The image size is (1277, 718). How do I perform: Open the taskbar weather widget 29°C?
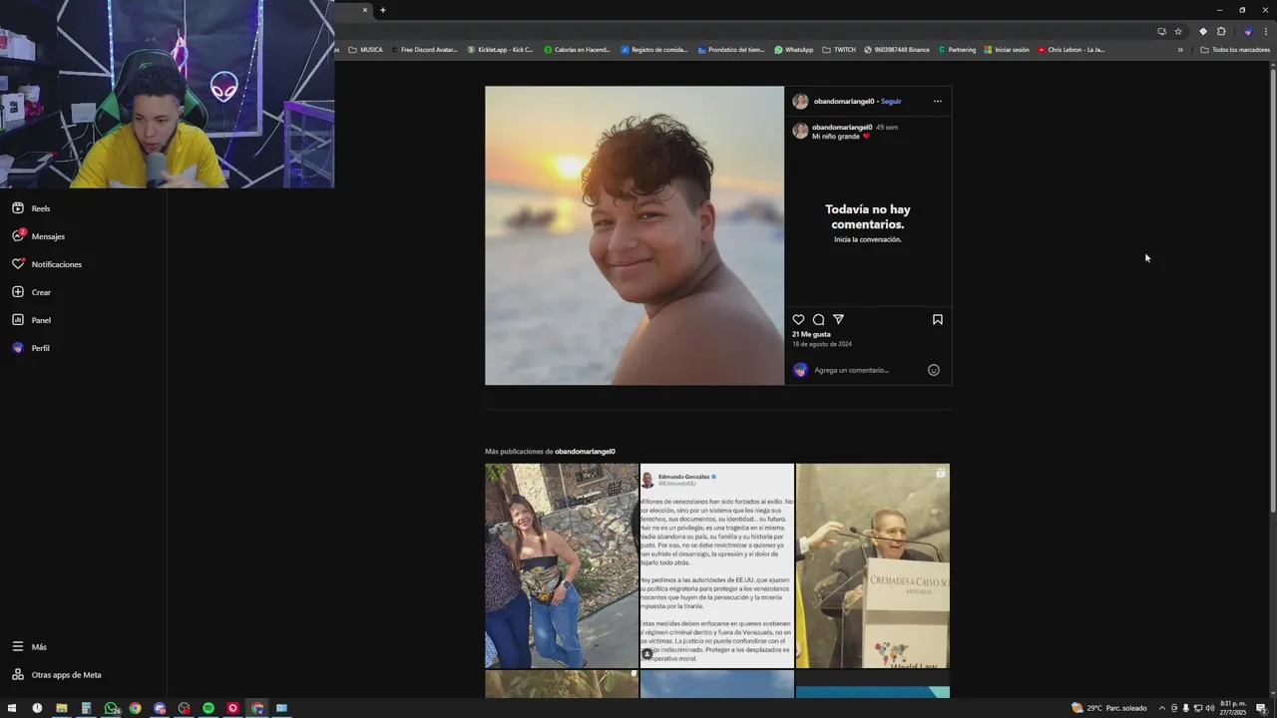(x=1109, y=708)
